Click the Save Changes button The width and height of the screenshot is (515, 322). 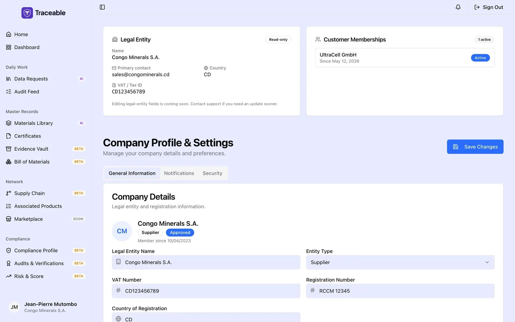475,147
